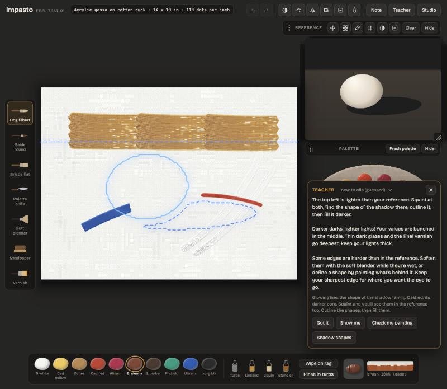Select the Ochre paint
447x389 pixels.
tap(79, 367)
